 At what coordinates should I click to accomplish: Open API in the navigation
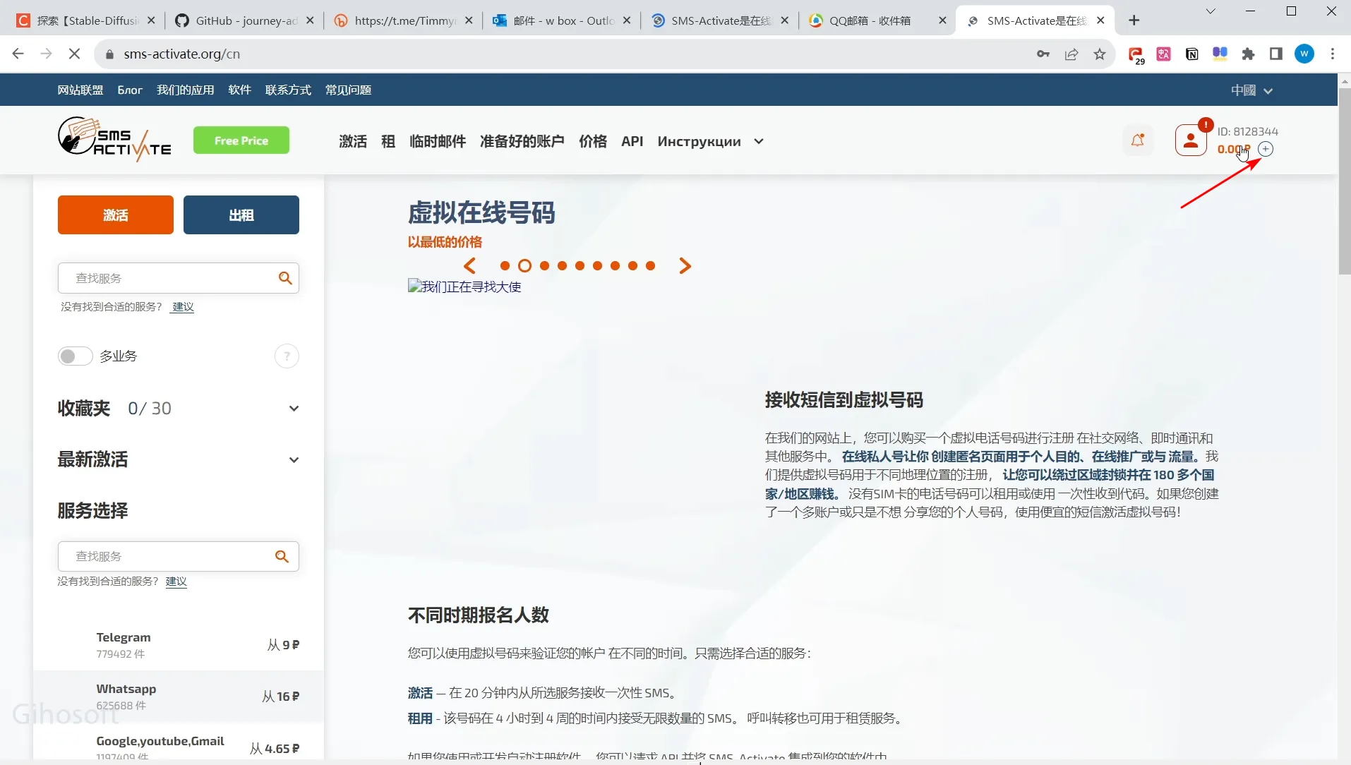(632, 141)
